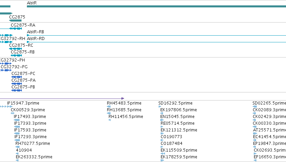Click the CG2875 gene arrow glyph
The image size is (286, 162).
coord(15,21)
